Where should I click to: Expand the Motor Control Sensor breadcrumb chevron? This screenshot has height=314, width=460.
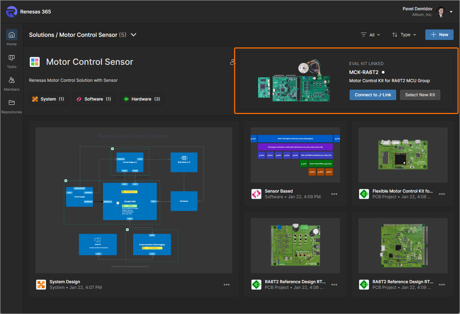tap(134, 35)
